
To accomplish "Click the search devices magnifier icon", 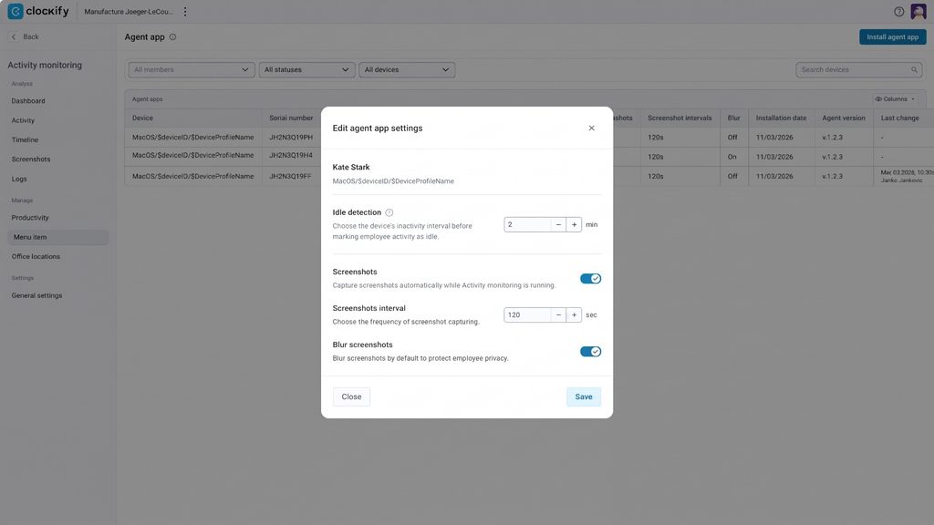I will pyautogui.click(x=914, y=69).
